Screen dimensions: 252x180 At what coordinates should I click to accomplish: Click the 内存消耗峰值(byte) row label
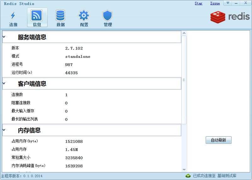tap(28, 166)
